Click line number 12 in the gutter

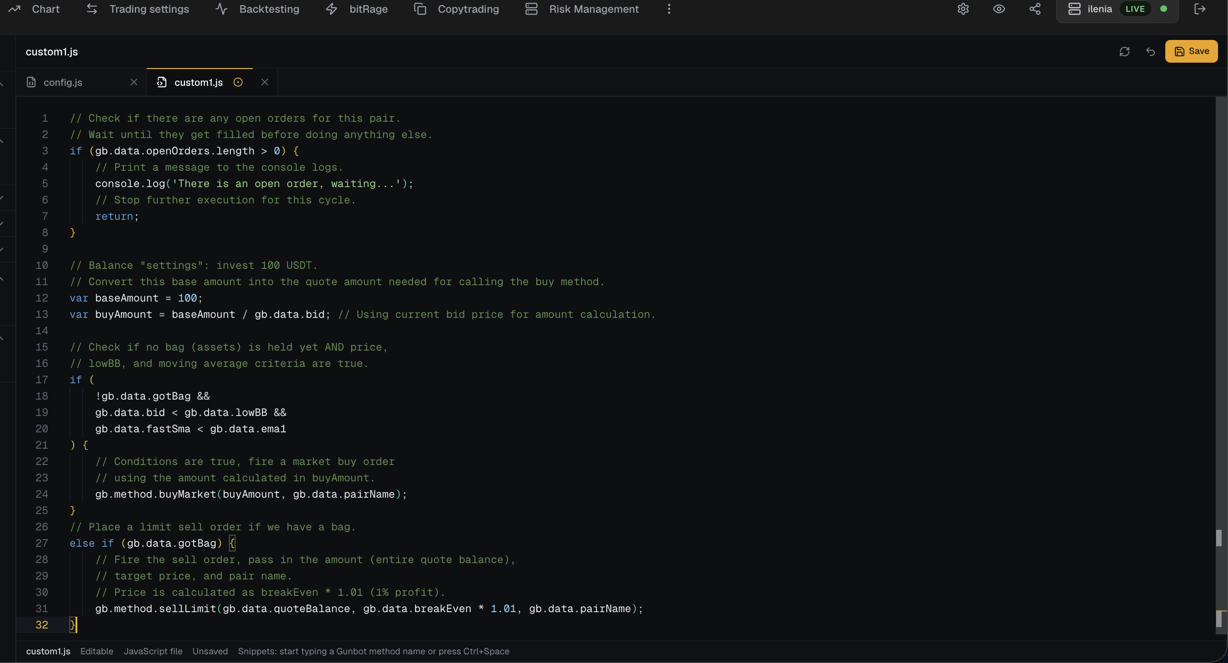pos(42,298)
